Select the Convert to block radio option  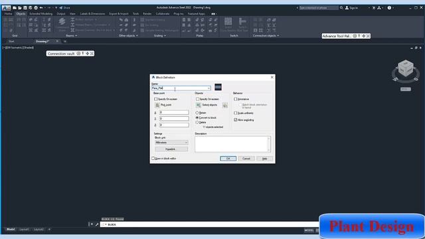pos(197,118)
